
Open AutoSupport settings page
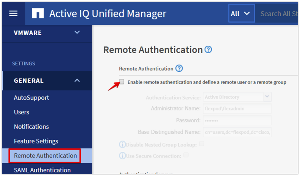[31, 97]
